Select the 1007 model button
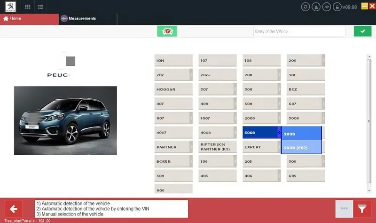This screenshot has height=223, width=376. (218, 118)
